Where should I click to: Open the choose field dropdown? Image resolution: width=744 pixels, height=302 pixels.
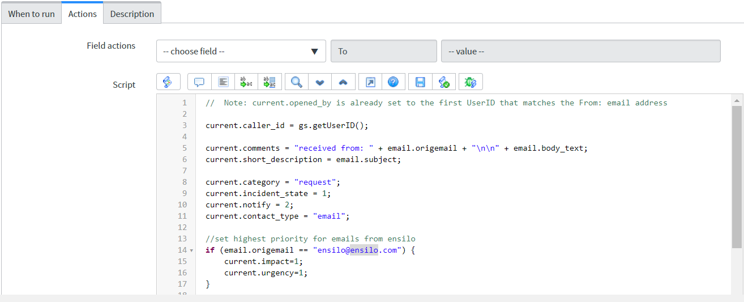point(241,51)
